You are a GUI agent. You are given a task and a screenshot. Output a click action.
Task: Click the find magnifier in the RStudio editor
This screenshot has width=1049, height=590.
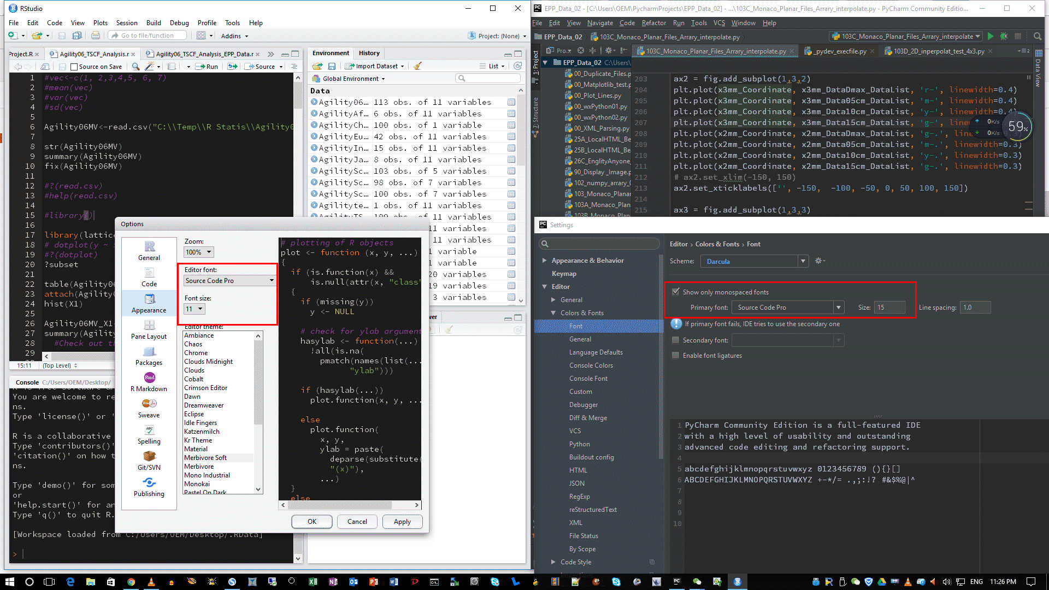[135, 67]
